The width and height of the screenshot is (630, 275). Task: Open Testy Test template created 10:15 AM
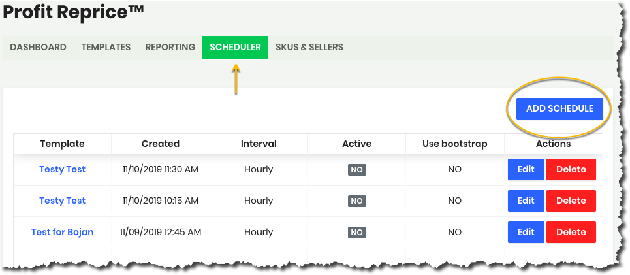[x=62, y=201]
